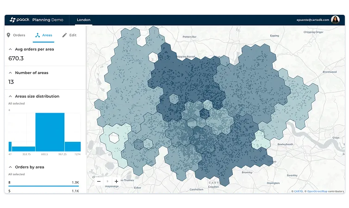Click the Areas network icon
Image resolution: width=349 pixels, height=208 pixels.
[x=37, y=35]
